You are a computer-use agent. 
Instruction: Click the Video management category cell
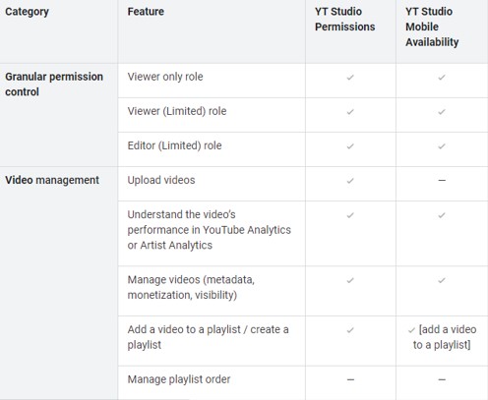pos(52,180)
